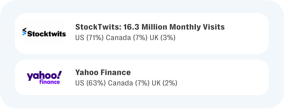Click the purple "finance" word in the Yahoo logo
This screenshot has width=284, height=109.
[49, 82]
